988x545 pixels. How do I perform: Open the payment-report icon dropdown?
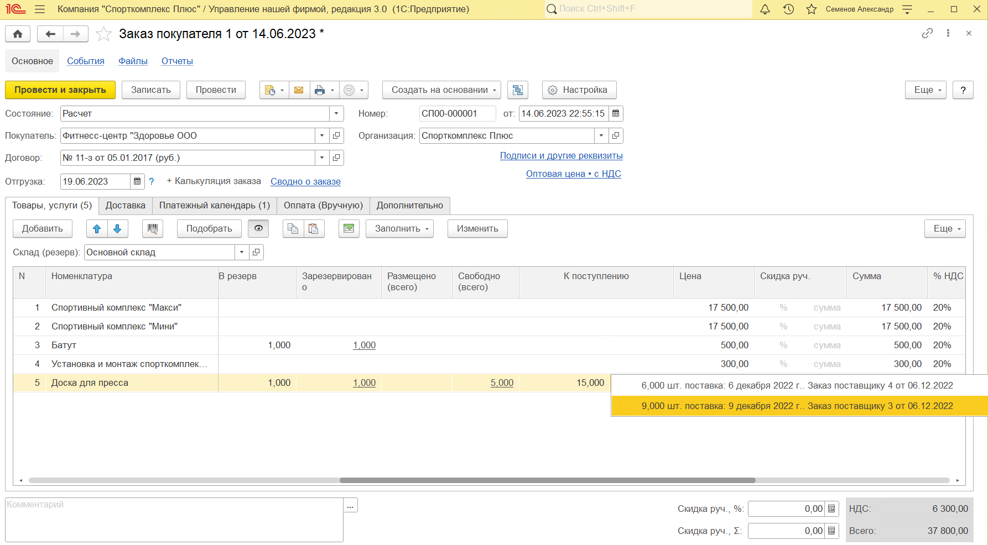click(x=353, y=90)
